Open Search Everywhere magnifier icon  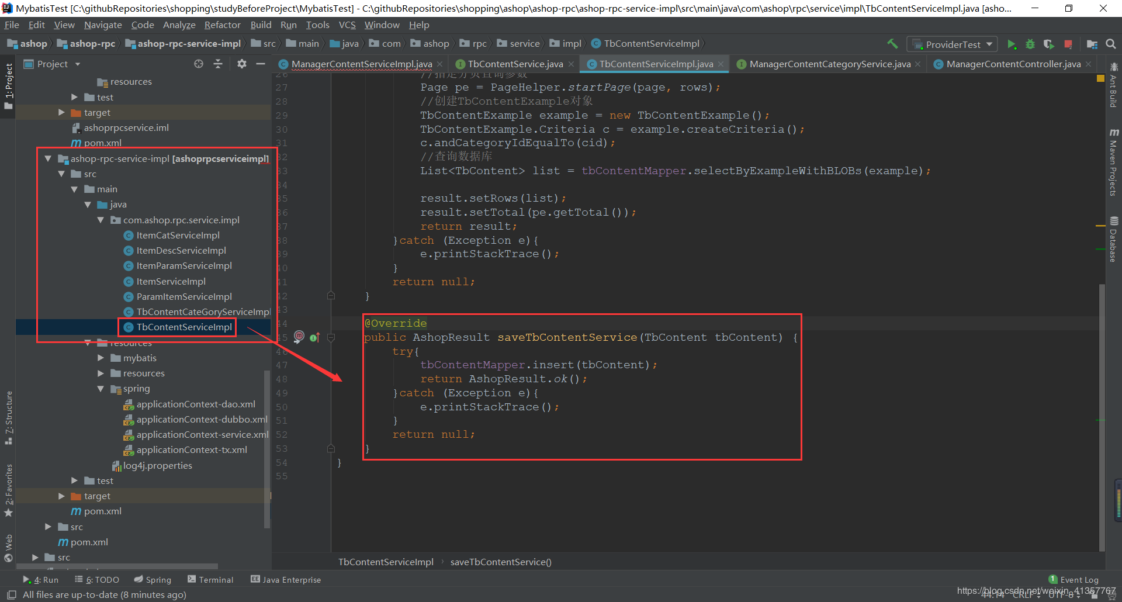[x=1111, y=44]
